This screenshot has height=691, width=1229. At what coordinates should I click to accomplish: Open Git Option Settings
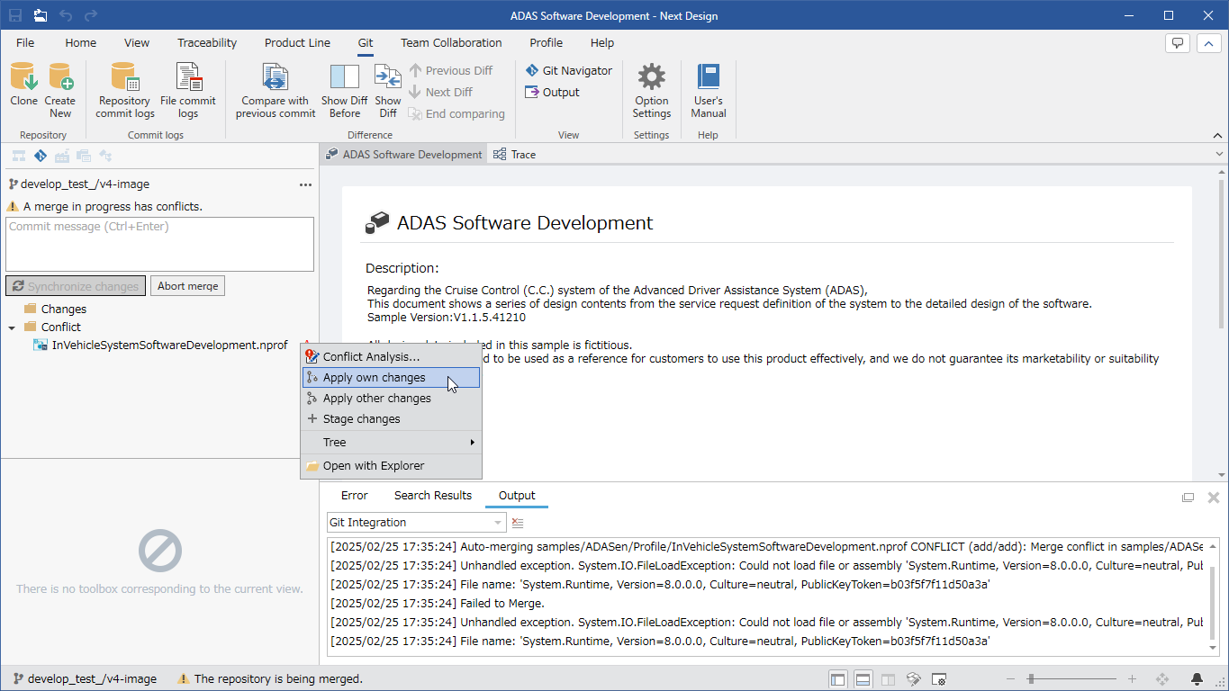pos(652,90)
